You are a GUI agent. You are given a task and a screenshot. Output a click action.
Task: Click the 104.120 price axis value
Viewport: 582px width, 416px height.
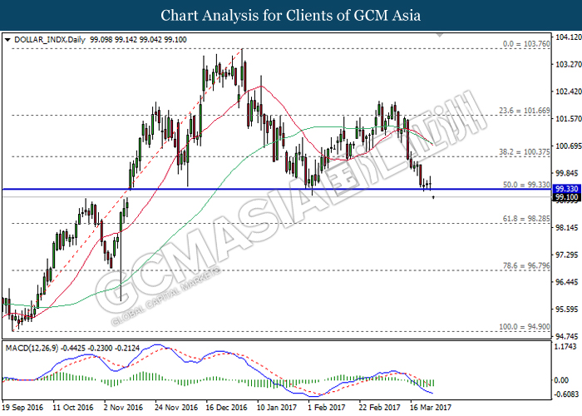pos(568,37)
